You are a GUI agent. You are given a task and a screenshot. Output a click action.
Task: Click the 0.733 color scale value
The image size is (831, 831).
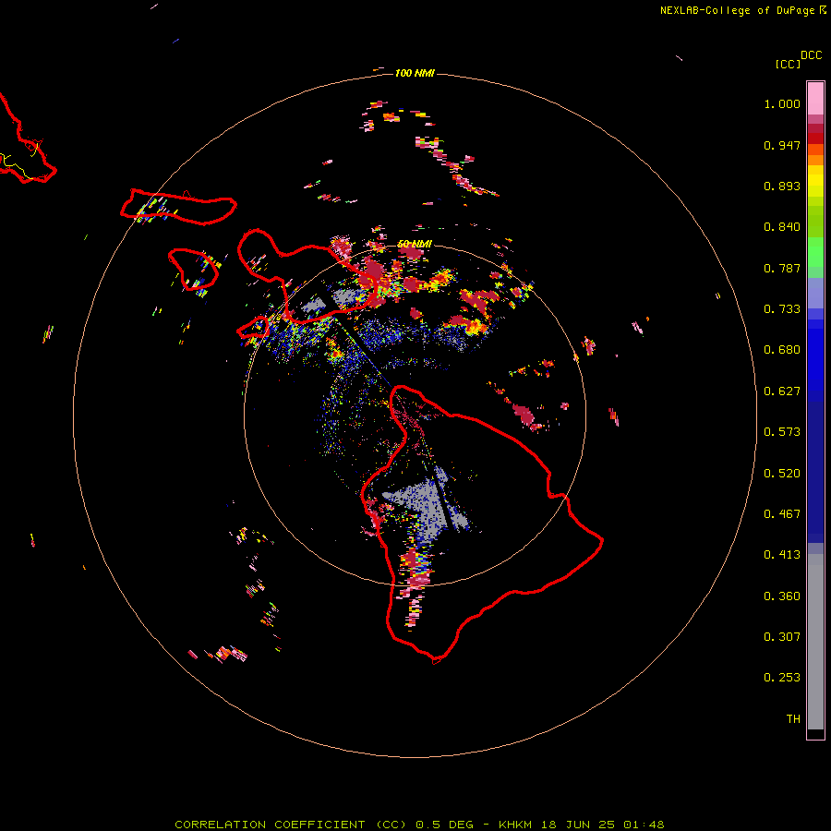pos(782,309)
